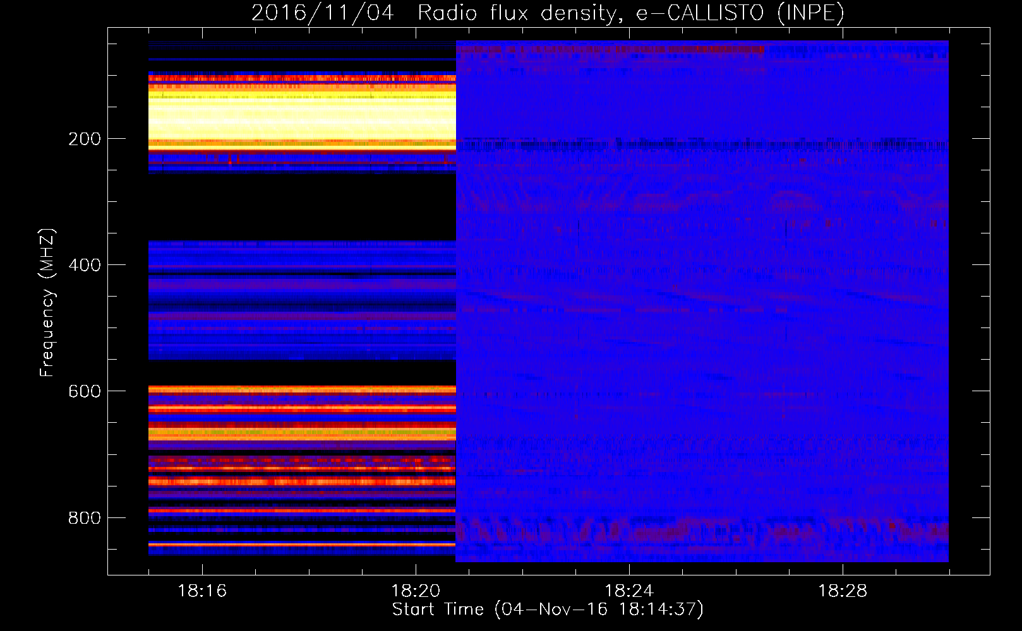1022x631 pixels.
Task: Click the 800 frequency tick label
Action: click(x=85, y=518)
